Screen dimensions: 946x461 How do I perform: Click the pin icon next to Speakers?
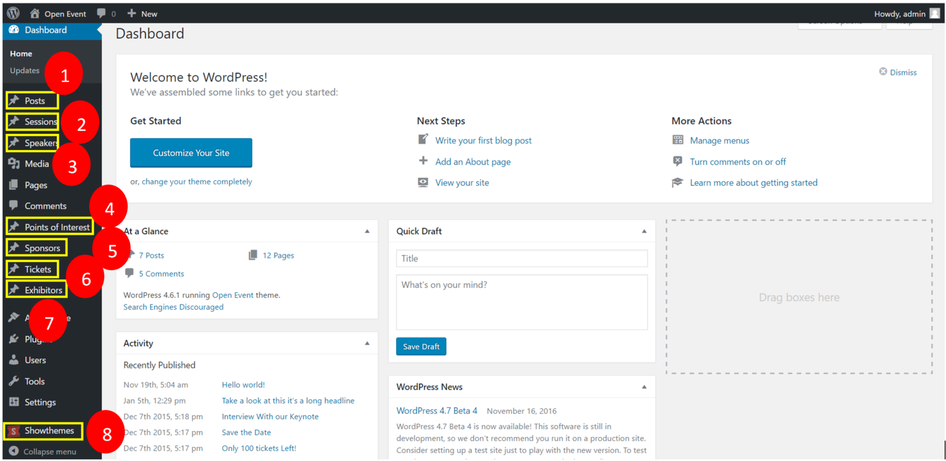coord(14,142)
